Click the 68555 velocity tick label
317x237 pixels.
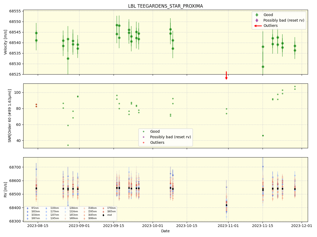point(15,11)
